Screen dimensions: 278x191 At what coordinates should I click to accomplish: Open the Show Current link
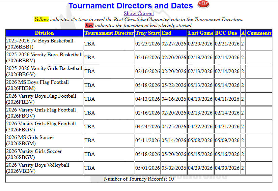click(x=139, y=13)
